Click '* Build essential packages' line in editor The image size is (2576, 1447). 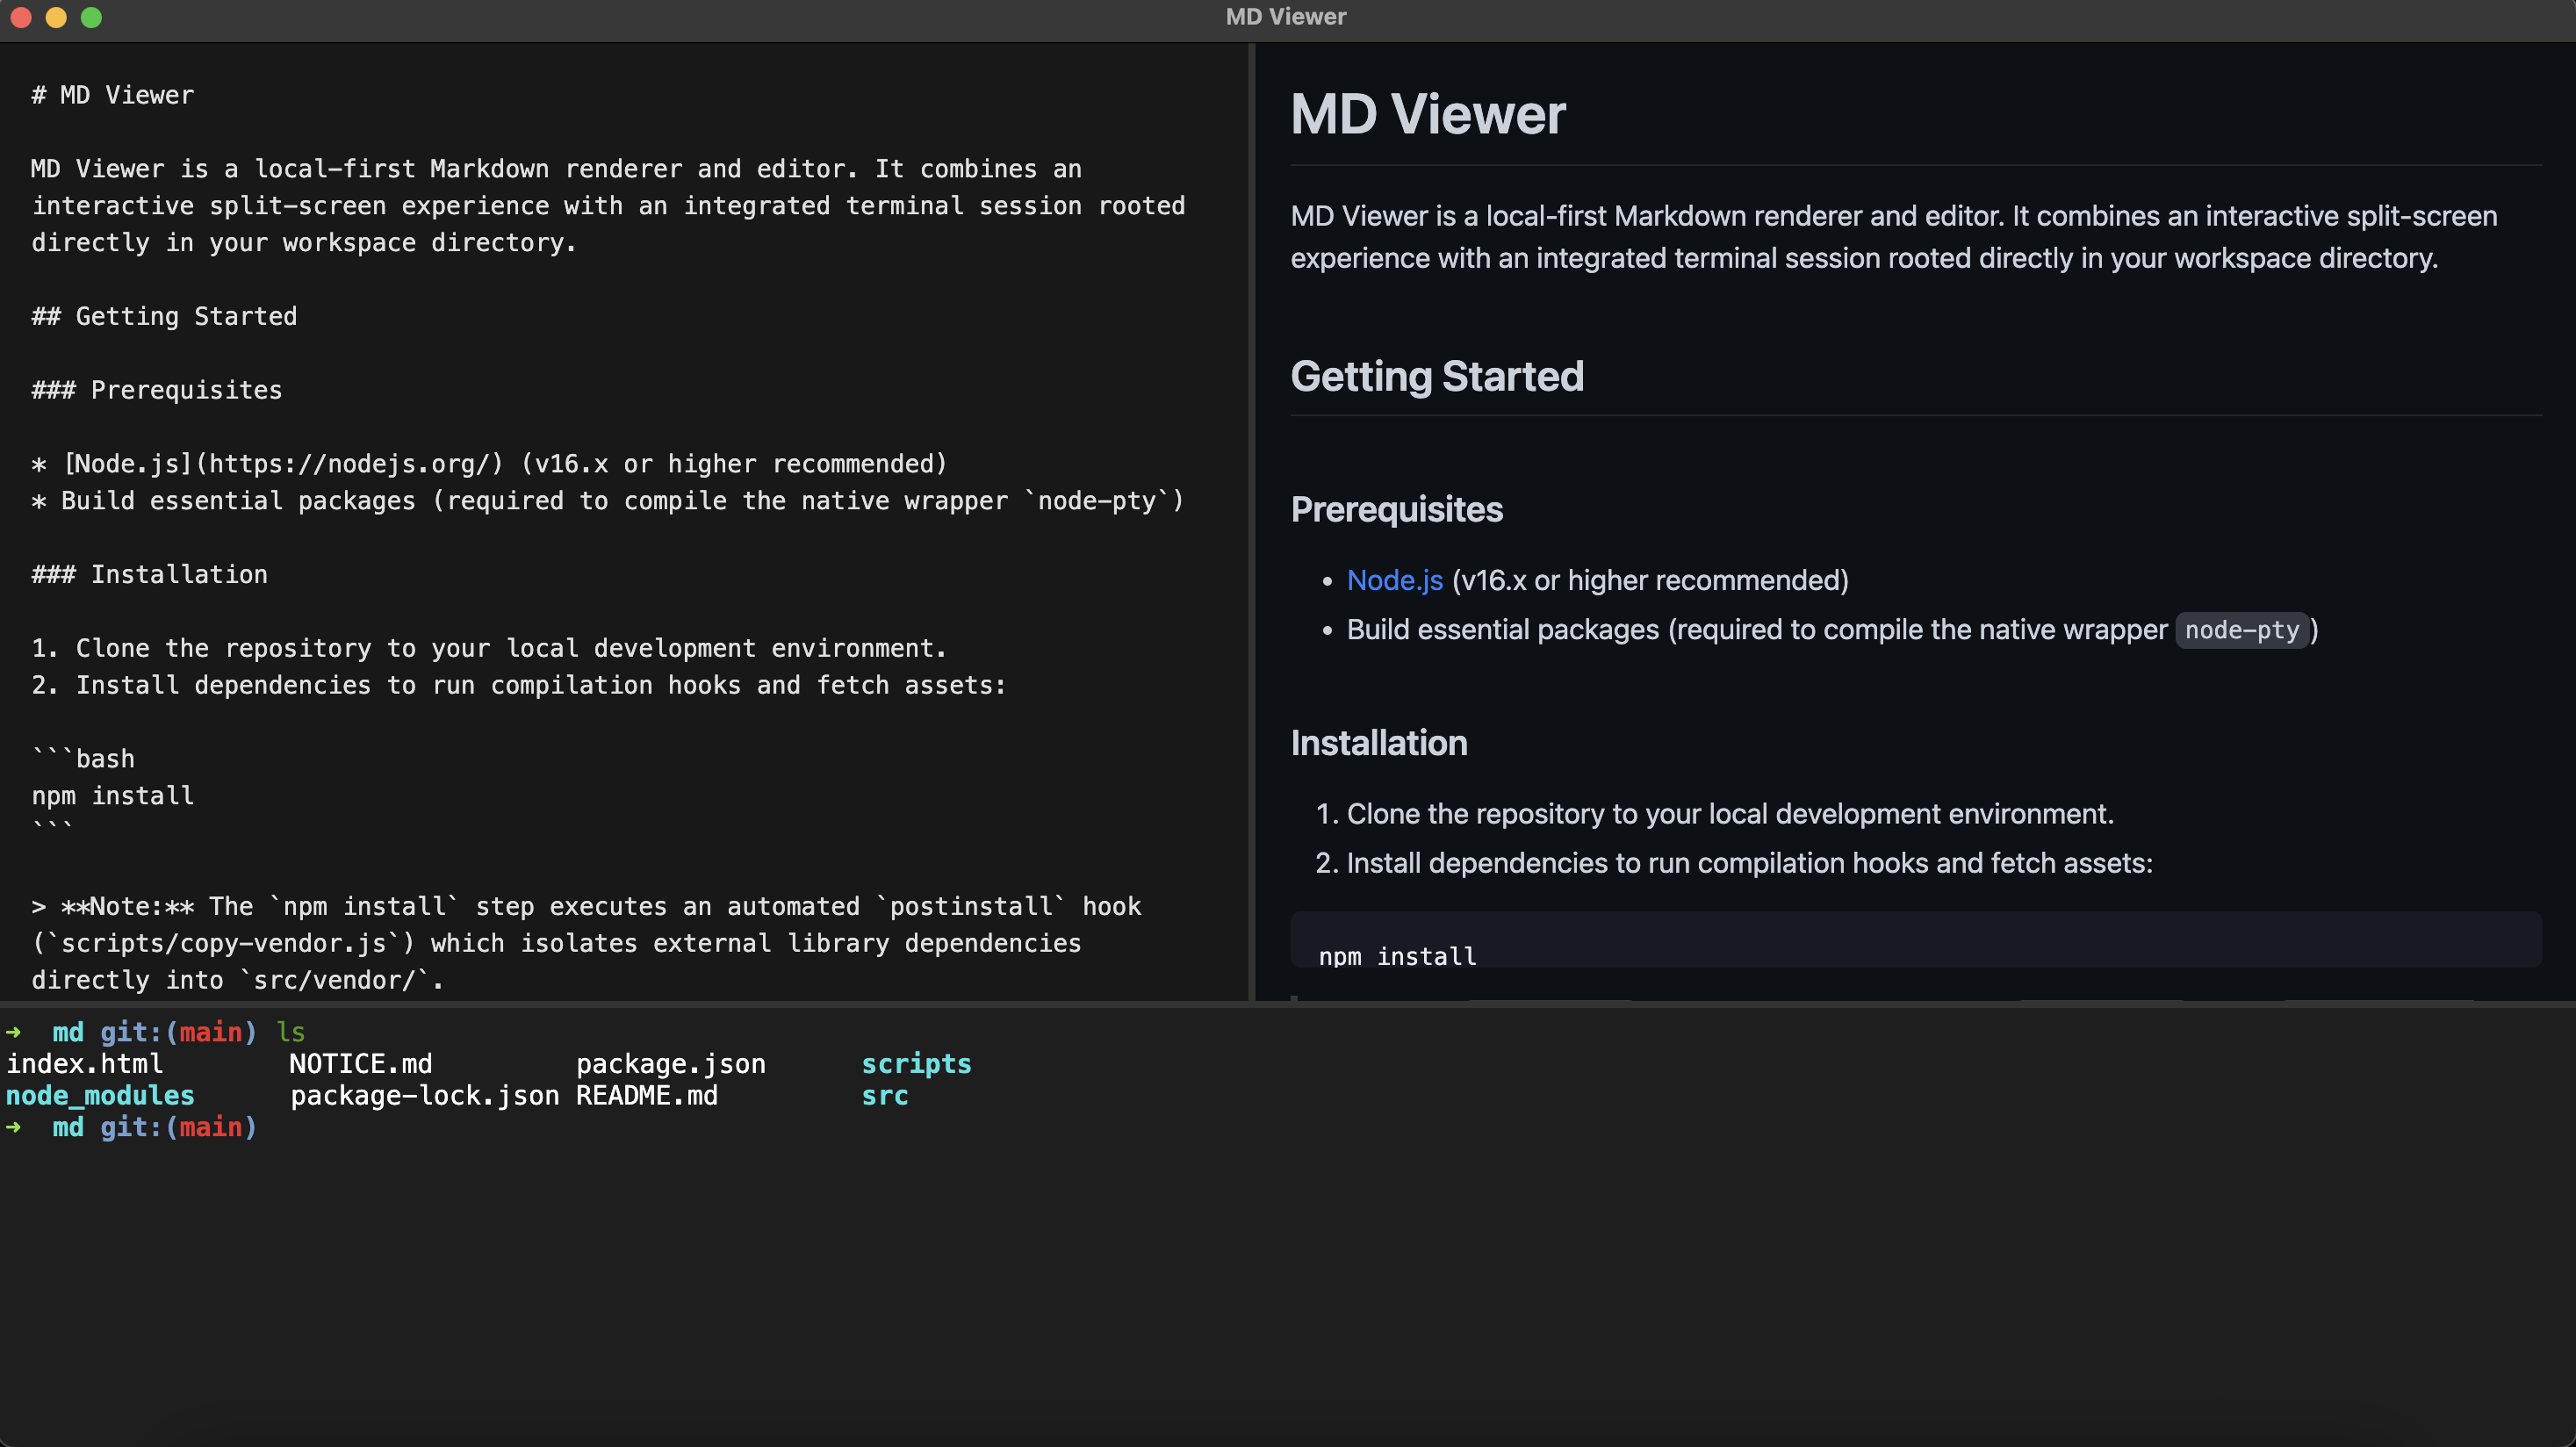(607, 501)
